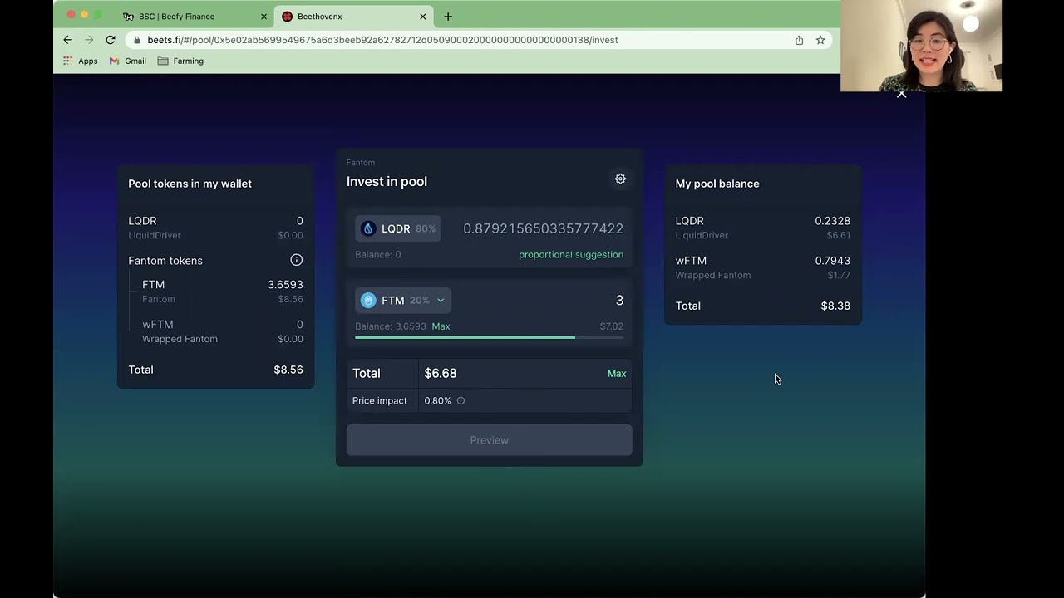Click pool LQDR balance 0.2328
1064x598 pixels.
[832, 221]
